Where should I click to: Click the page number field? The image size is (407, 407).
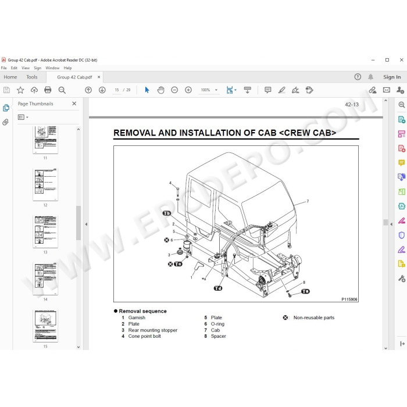pyautogui.click(x=117, y=90)
